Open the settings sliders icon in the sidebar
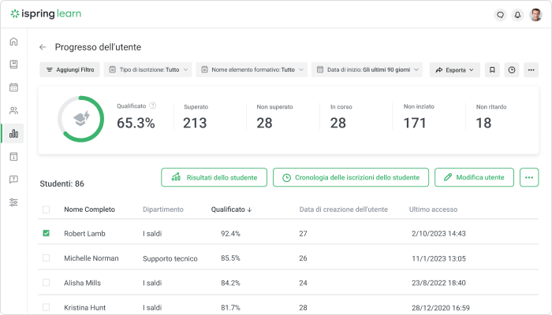This screenshot has height=315, width=552. coord(13,202)
